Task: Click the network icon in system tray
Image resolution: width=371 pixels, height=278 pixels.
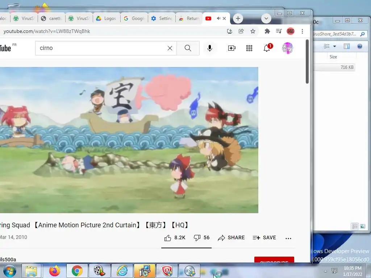Action: pos(334,271)
